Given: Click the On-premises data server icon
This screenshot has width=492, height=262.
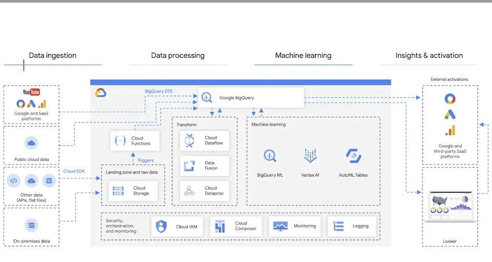Looking at the screenshot, I should (x=31, y=225).
